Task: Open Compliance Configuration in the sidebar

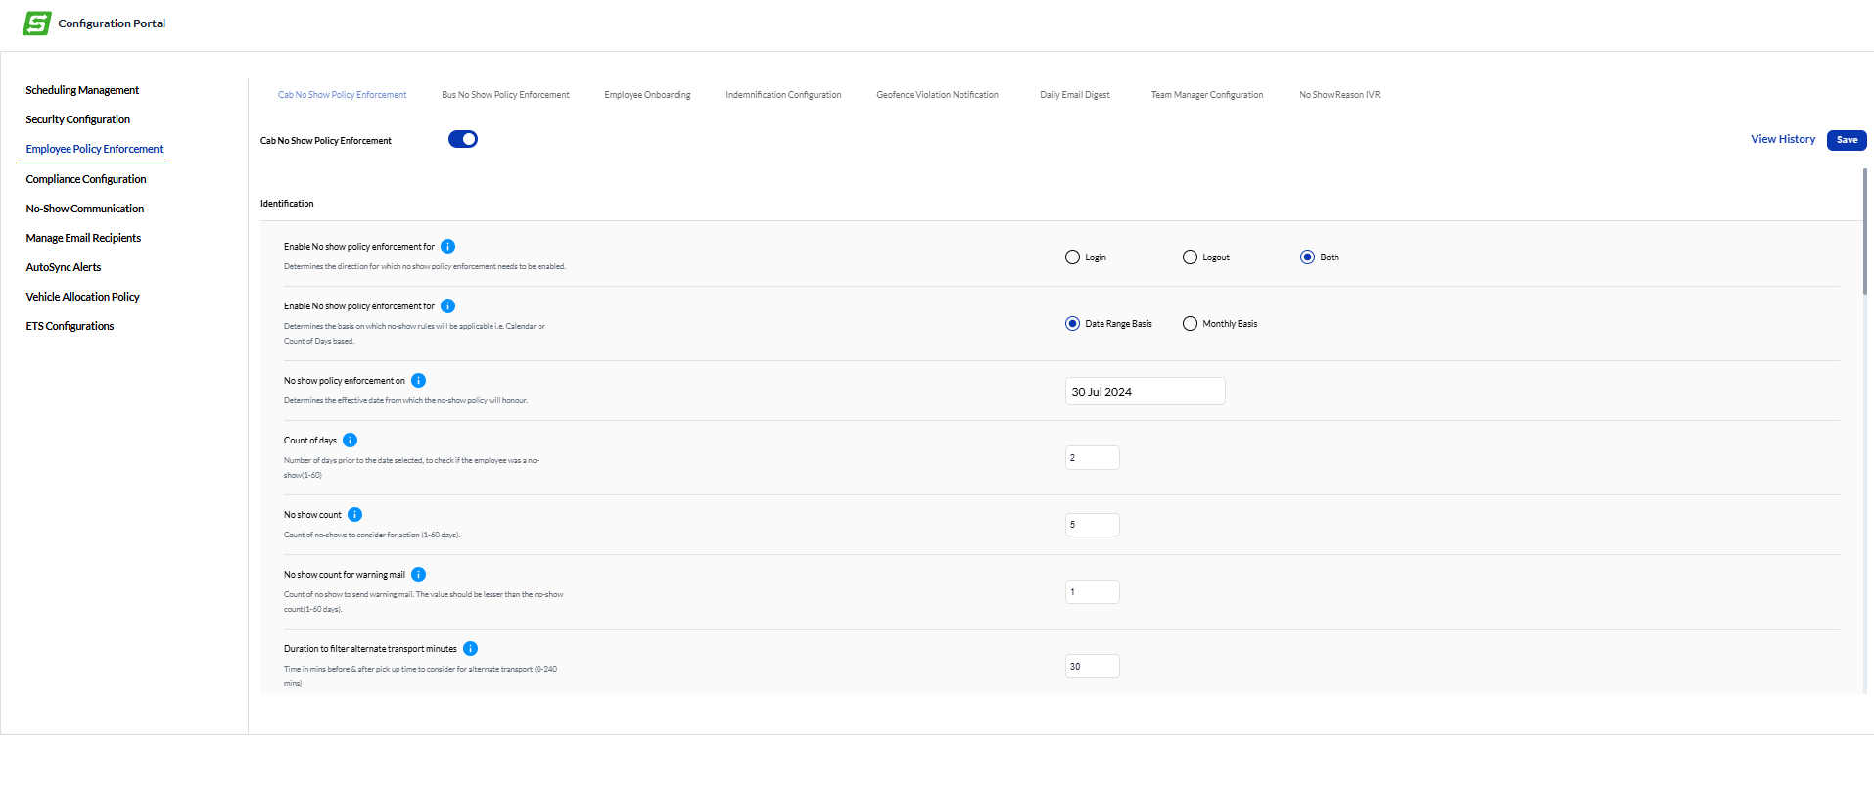Action: click(86, 179)
